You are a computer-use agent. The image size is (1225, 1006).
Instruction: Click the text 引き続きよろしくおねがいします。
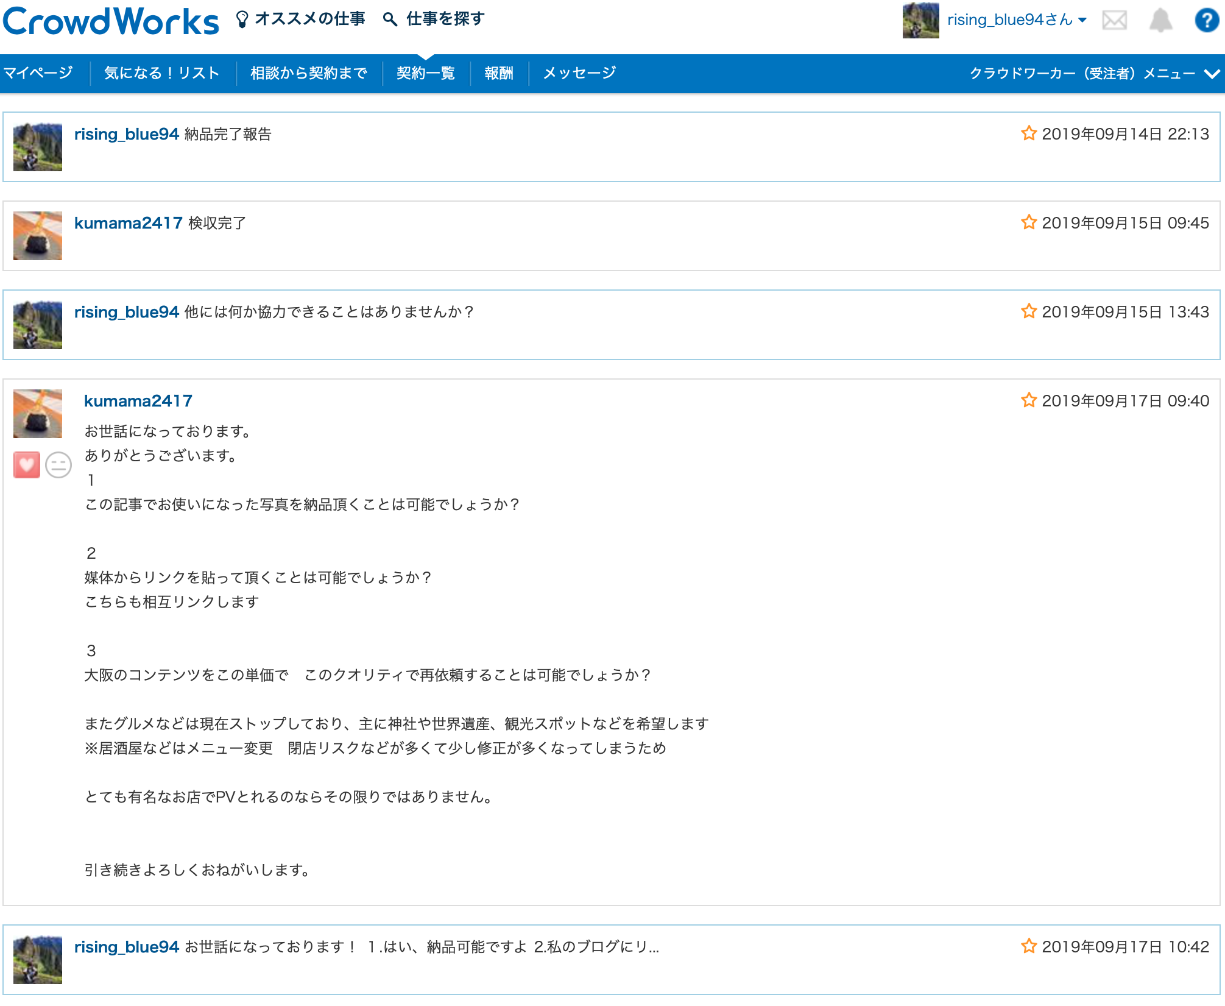pyautogui.click(x=198, y=870)
